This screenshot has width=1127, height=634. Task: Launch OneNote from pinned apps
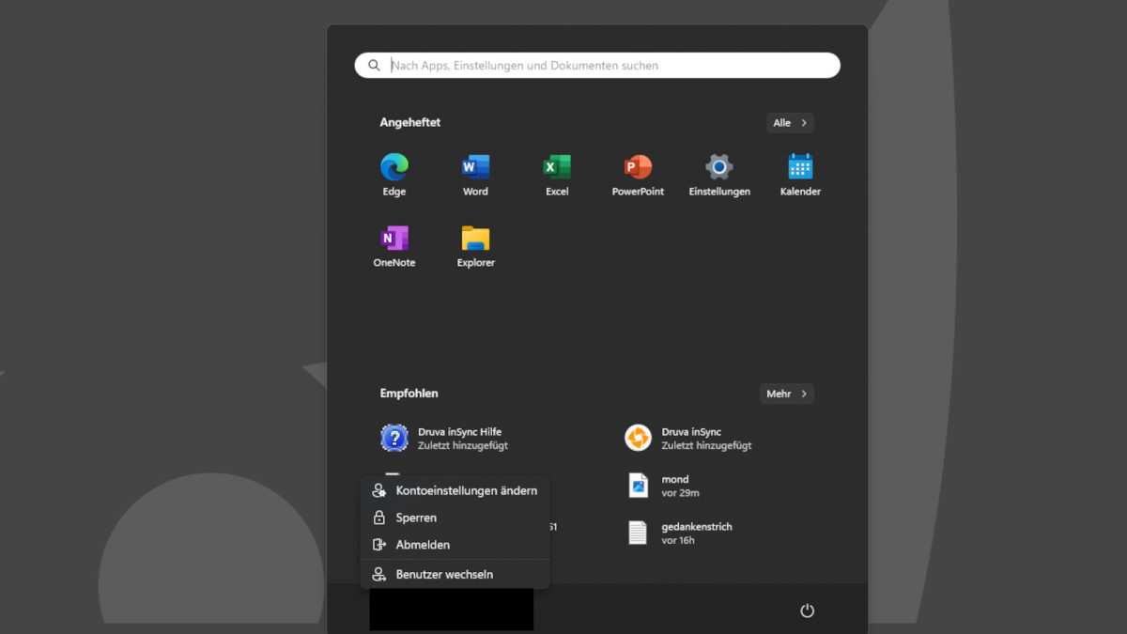pyautogui.click(x=394, y=247)
